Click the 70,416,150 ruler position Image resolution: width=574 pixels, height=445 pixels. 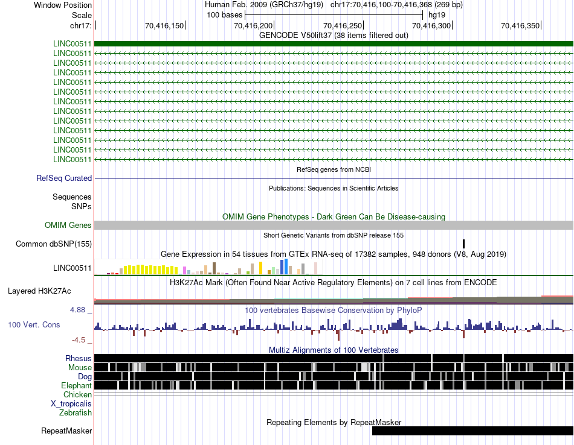pyautogui.click(x=164, y=25)
